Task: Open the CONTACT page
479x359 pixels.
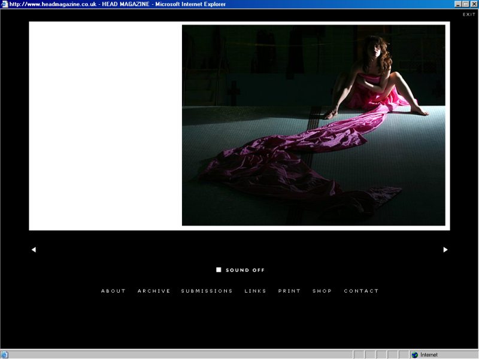Action: tap(361, 291)
